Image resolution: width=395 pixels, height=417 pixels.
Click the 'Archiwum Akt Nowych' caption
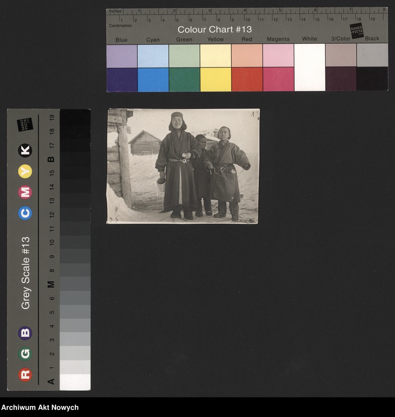coord(40,408)
